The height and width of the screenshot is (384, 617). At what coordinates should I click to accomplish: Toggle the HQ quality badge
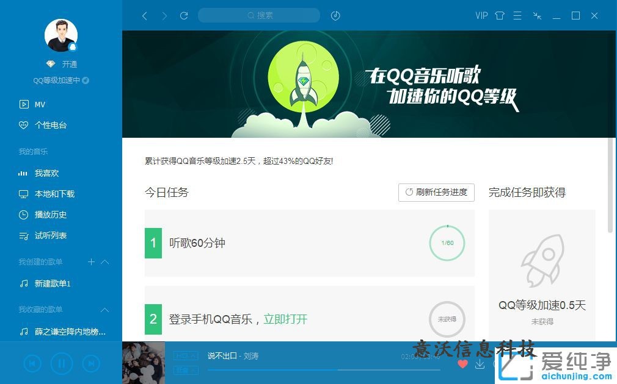pyautogui.click(x=186, y=356)
